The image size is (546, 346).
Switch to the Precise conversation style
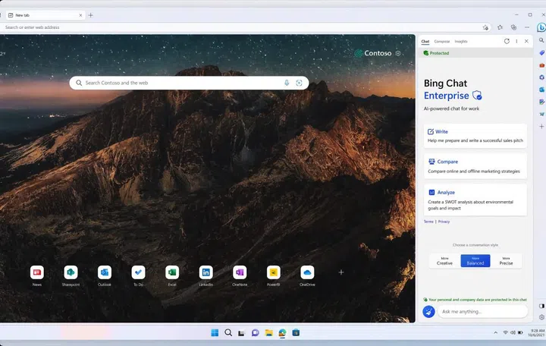tap(506, 261)
